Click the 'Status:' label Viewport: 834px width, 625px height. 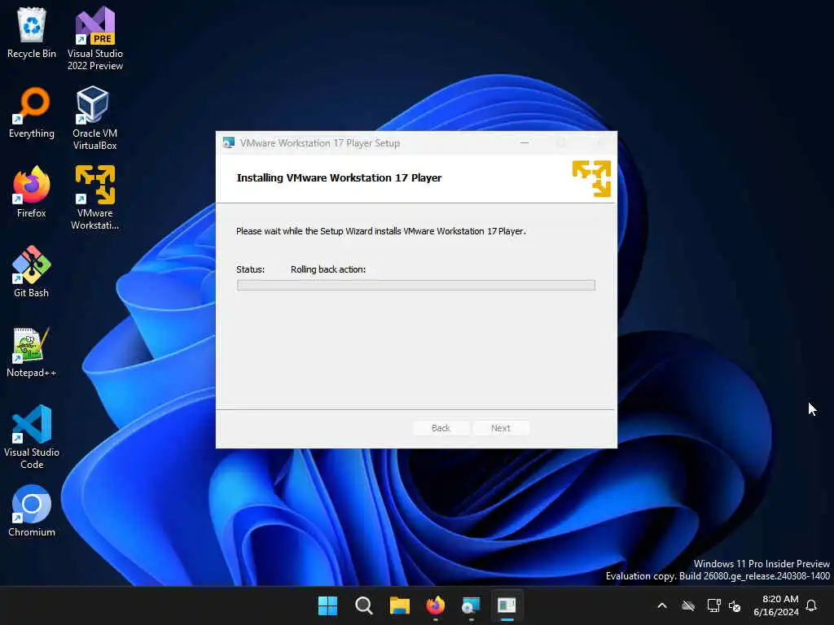[251, 269]
